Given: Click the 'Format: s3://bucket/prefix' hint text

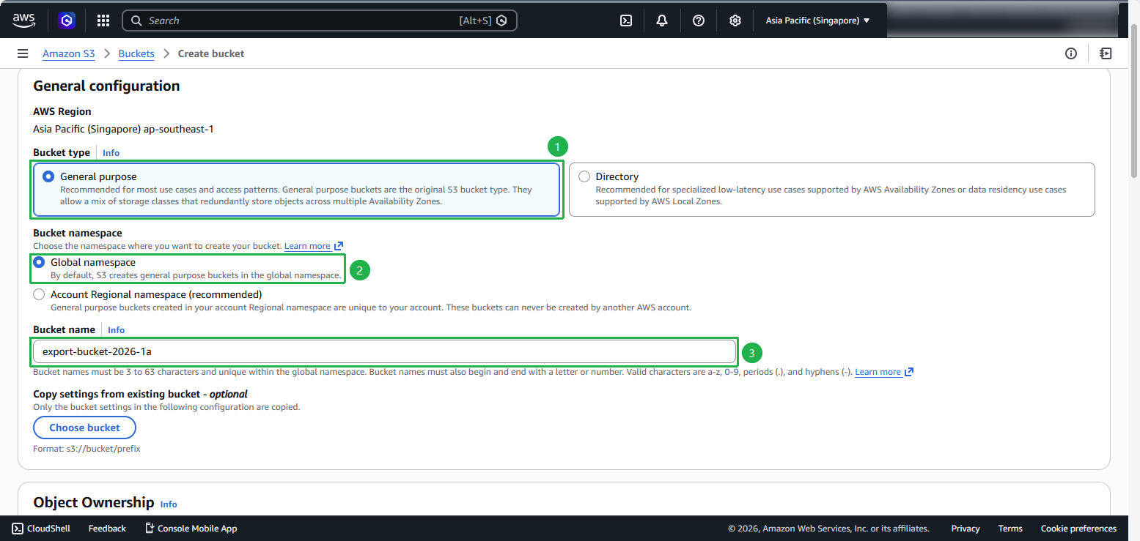Looking at the screenshot, I should point(87,448).
